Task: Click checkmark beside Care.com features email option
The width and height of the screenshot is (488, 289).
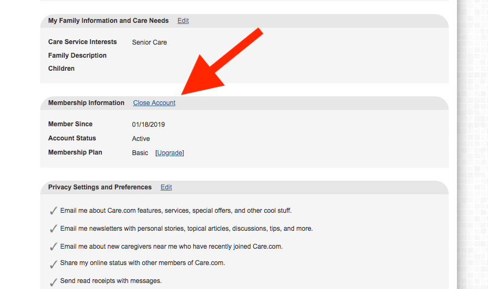Action: pos(53,211)
